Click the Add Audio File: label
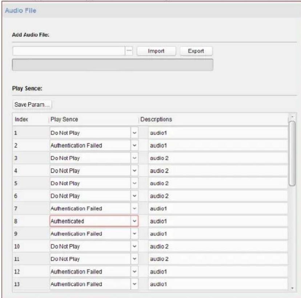The image size is (301, 298). coord(31,35)
